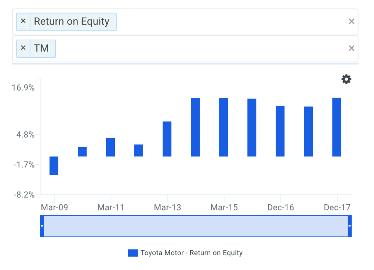Select the negative Mar-09 bar
This screenshot has width=374, height=270.
[x=54, y=165]
